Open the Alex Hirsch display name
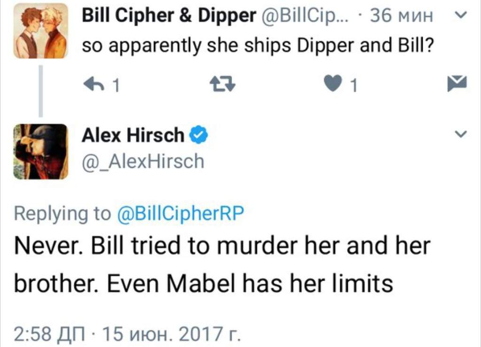 [x=133, y=135]
